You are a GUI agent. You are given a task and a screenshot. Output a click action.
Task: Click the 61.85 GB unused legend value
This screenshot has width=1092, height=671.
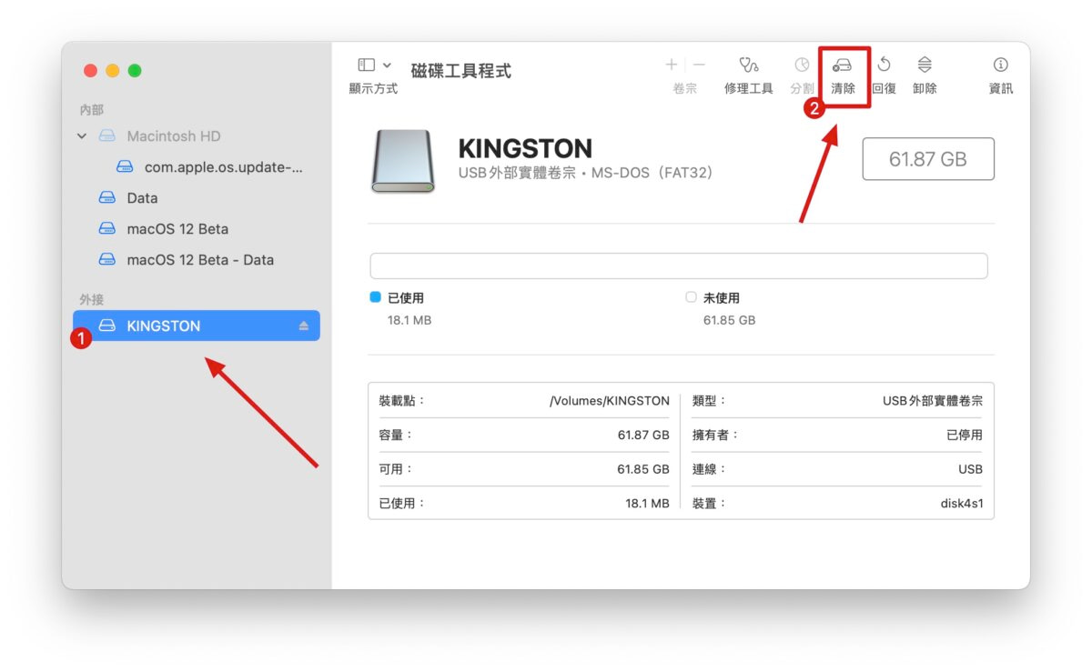(729, 320)
